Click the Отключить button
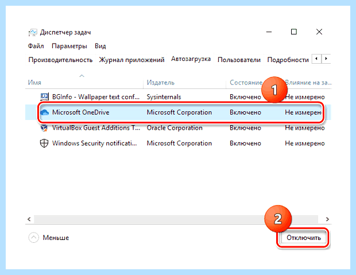Screen dimensions: 356x275 [304, 238]
